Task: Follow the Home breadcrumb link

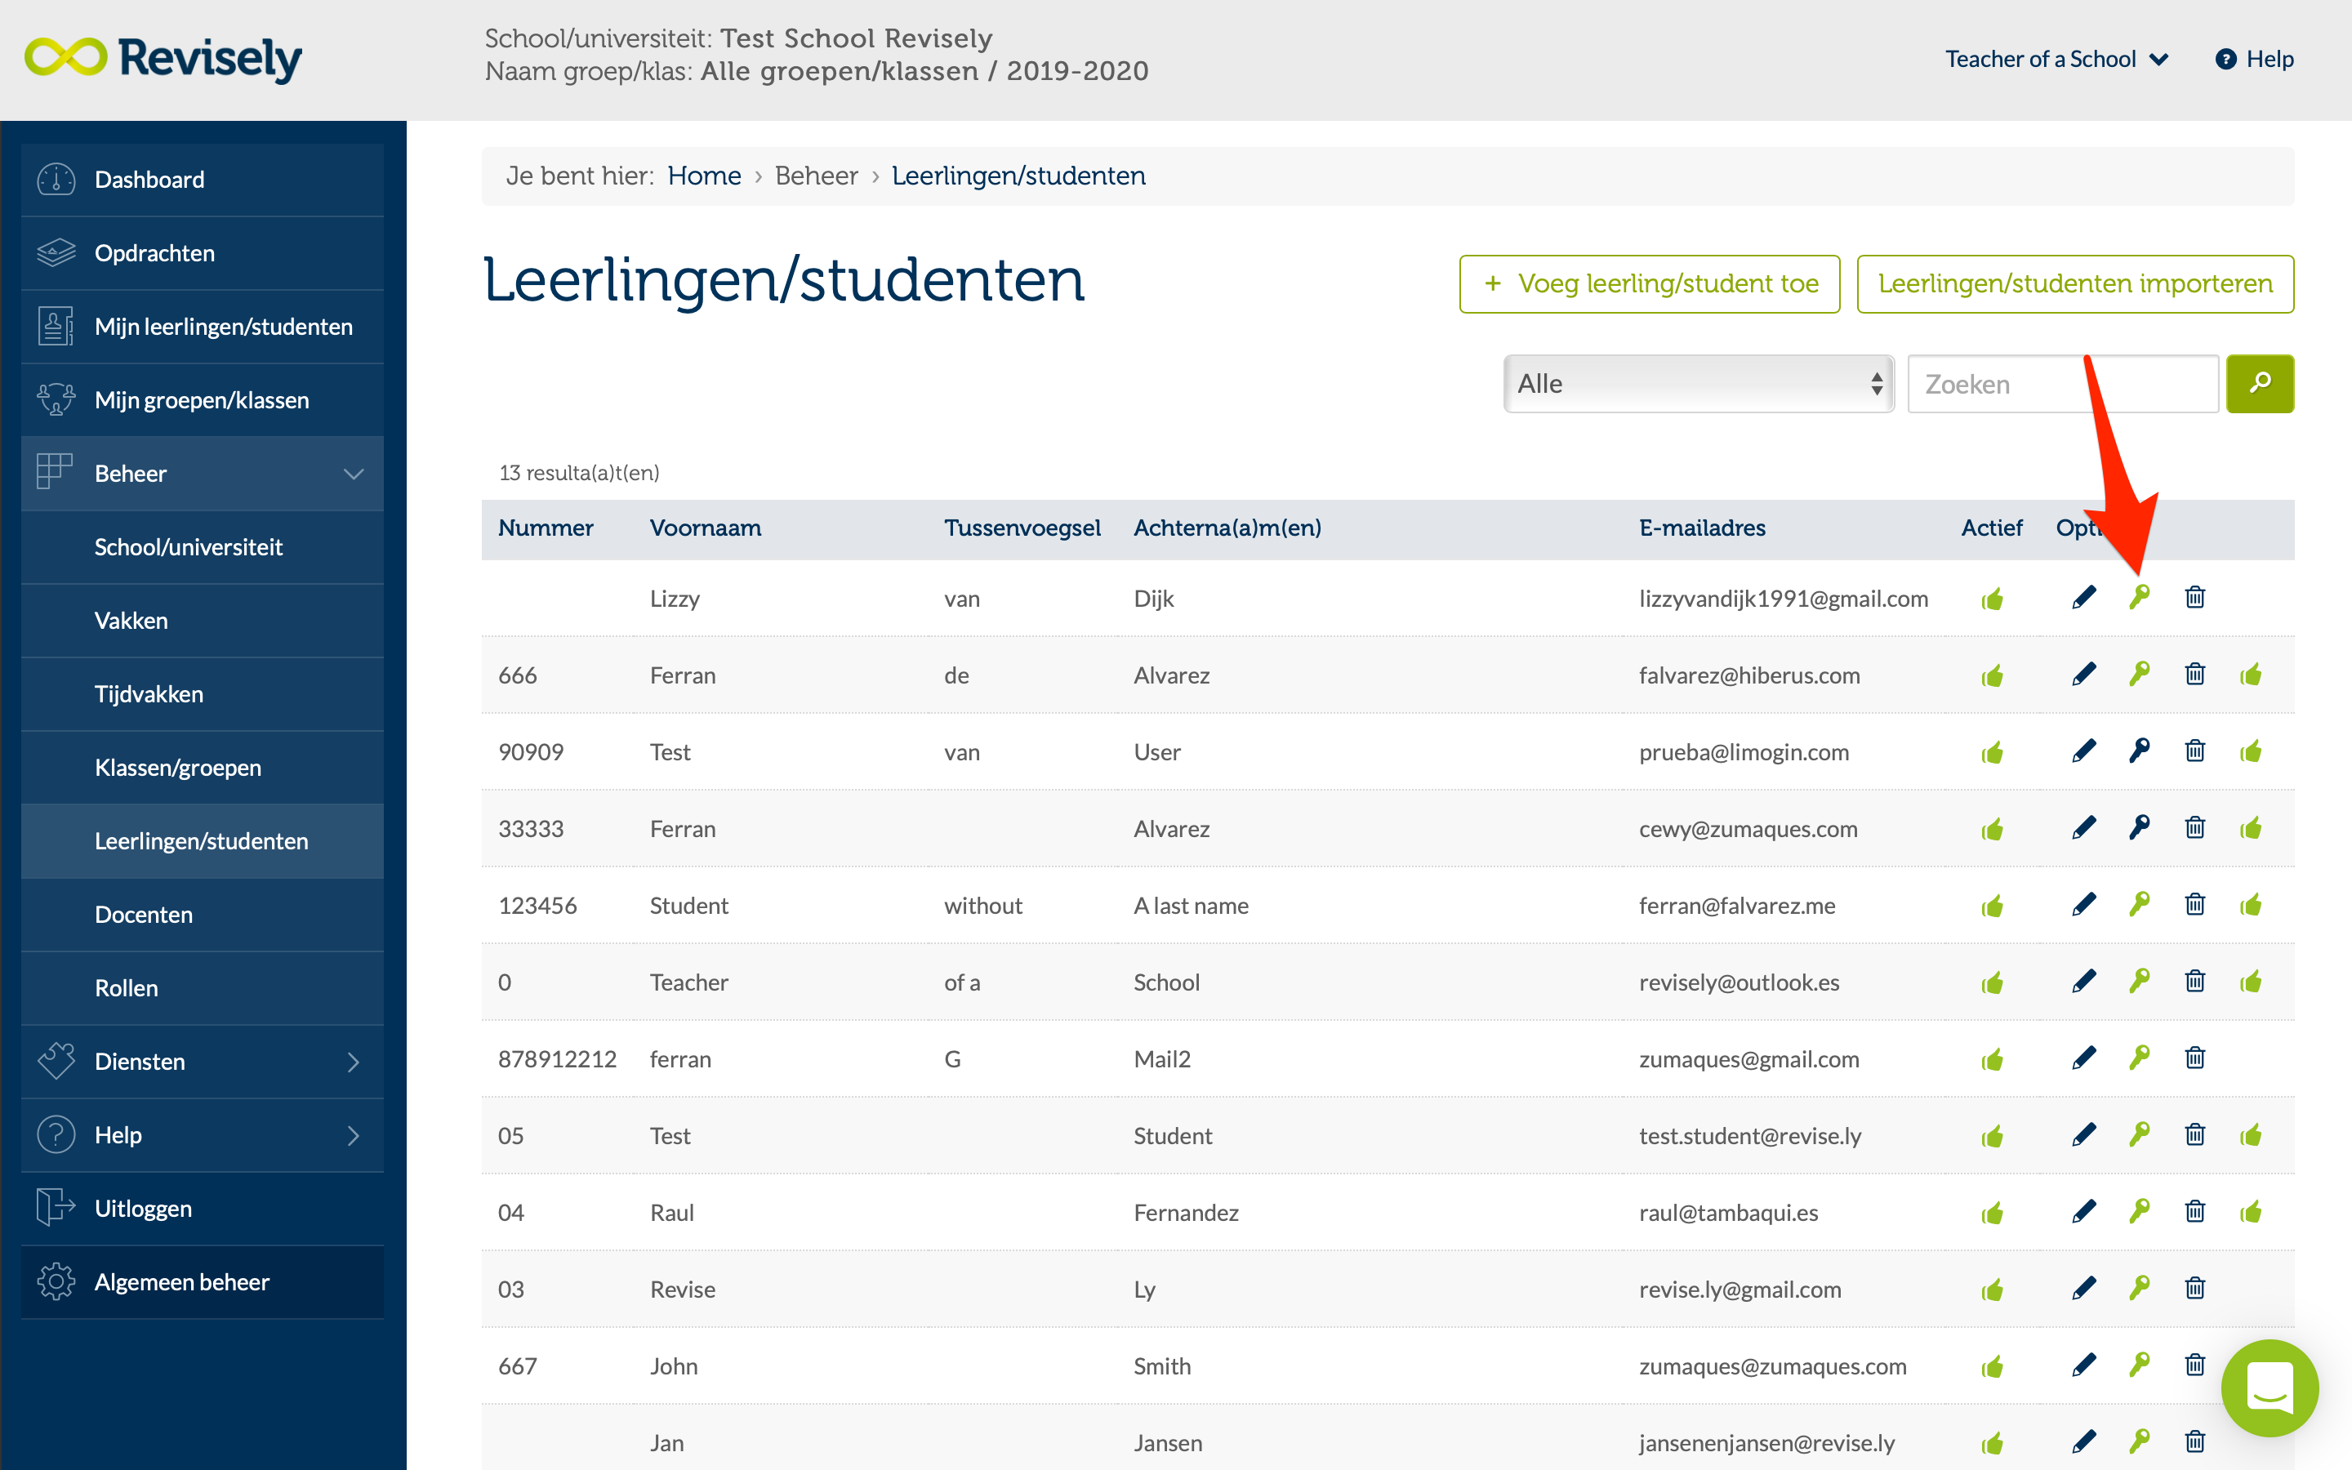Action: (x=705, y=175)
